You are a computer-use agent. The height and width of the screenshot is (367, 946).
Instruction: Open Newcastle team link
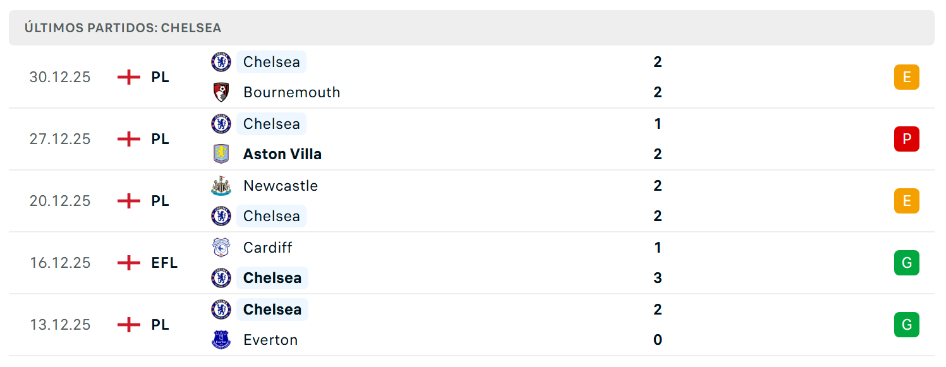tap(281, 186)
